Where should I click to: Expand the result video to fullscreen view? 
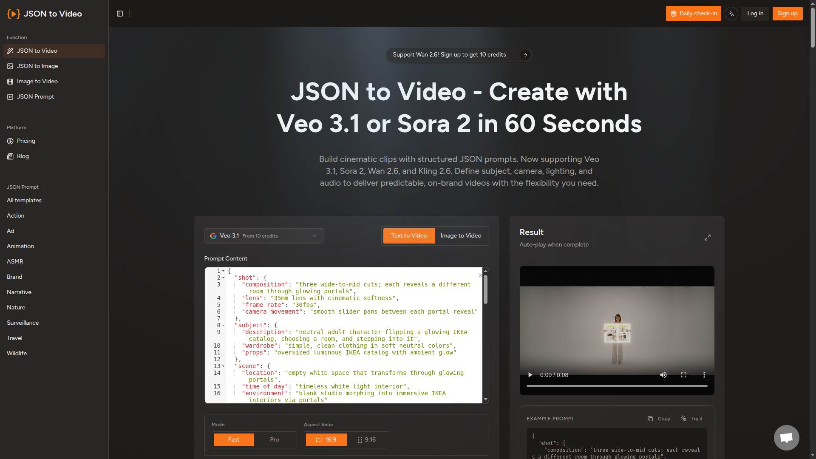tap(707, 238)
